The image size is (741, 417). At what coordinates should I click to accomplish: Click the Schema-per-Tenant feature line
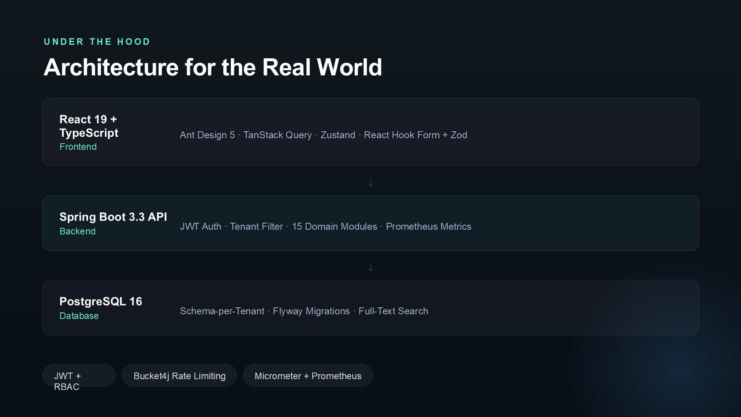pyautogui.click(x=304, y=311)
